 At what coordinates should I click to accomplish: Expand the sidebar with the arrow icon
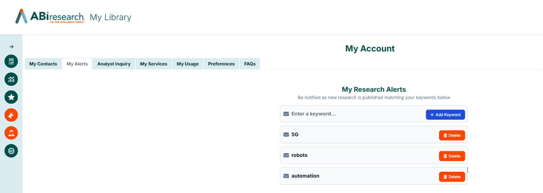[x=11, y=47]
